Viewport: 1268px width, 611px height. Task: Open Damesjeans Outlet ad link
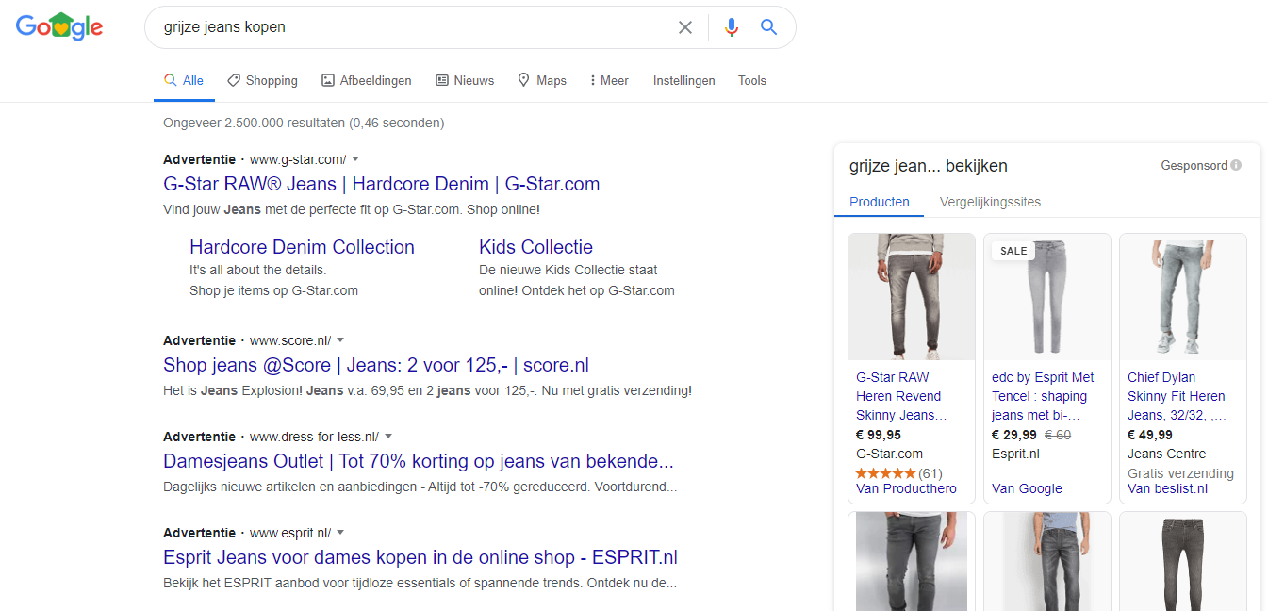(419, 461)
